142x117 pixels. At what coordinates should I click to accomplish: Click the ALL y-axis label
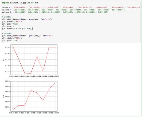[x=3, y=60]
